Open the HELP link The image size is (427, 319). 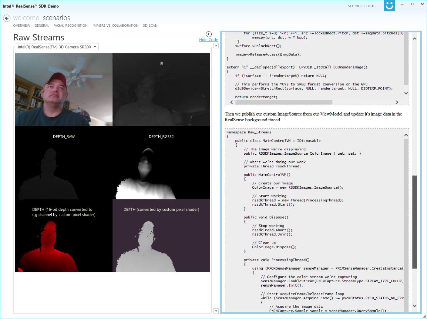(370, 6)
